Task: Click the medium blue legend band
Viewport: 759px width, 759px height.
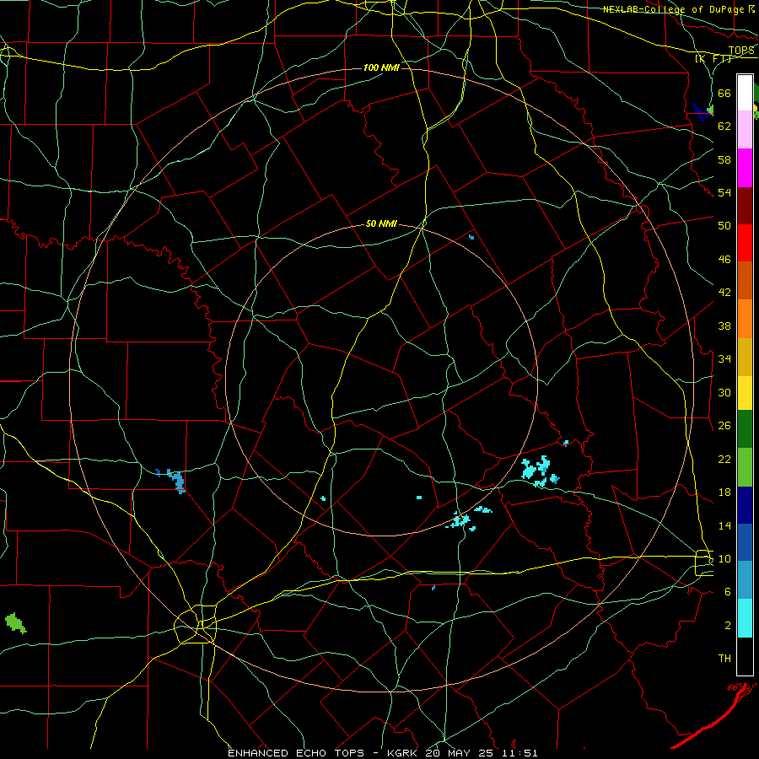Action: tap(745, 542)
